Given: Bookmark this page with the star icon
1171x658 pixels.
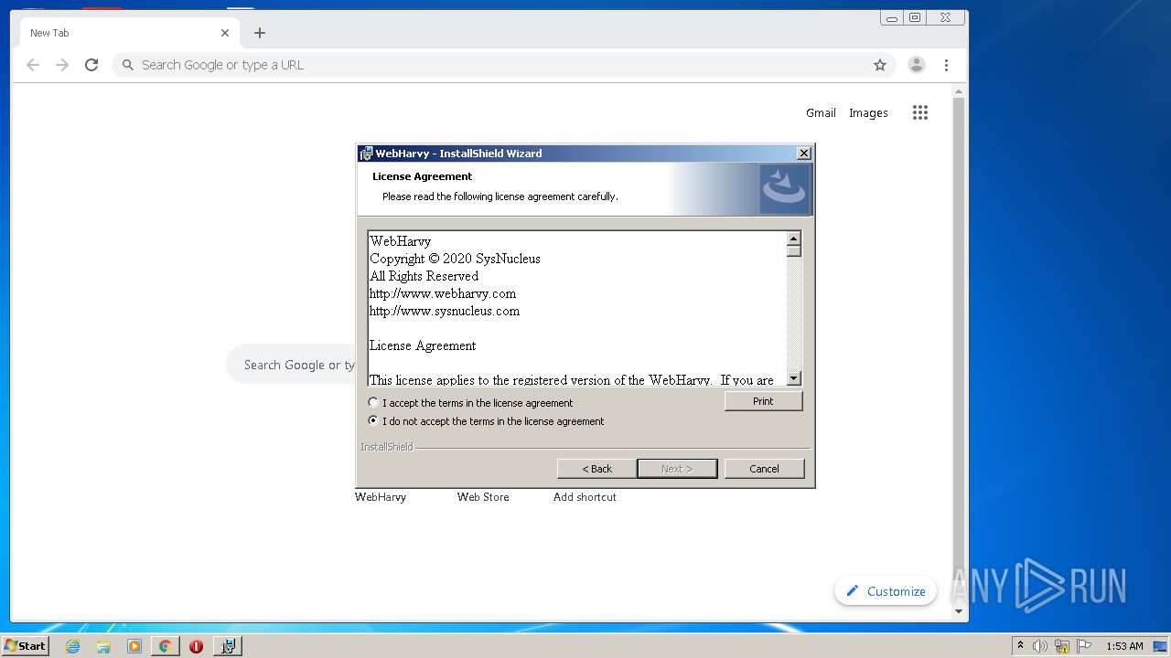Looking at the screenshot, I should pos(880,65).
